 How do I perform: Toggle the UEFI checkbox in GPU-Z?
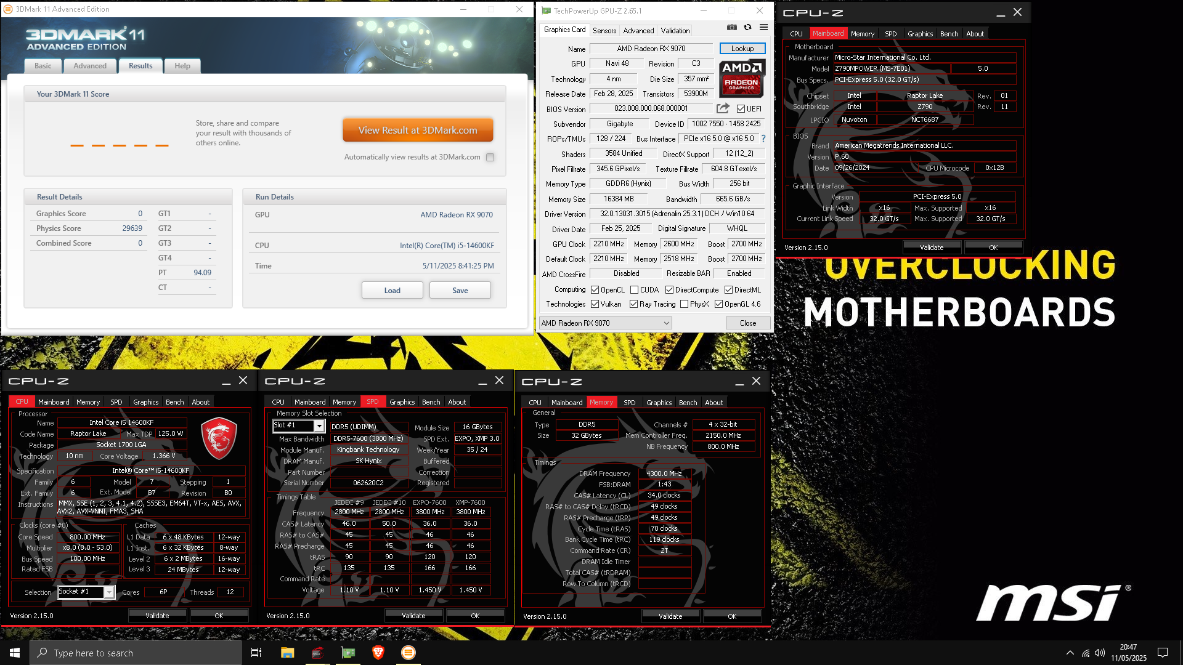click(x=741, y=109)
